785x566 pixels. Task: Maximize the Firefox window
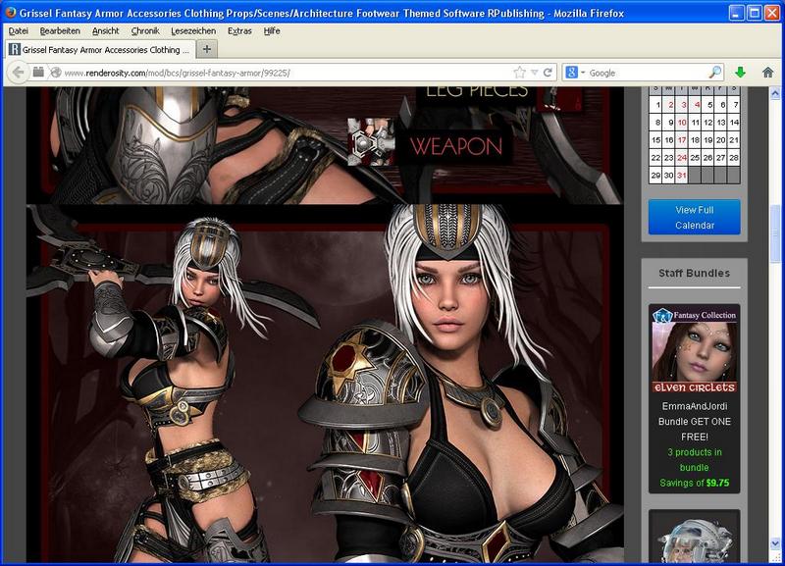(754, 13)
